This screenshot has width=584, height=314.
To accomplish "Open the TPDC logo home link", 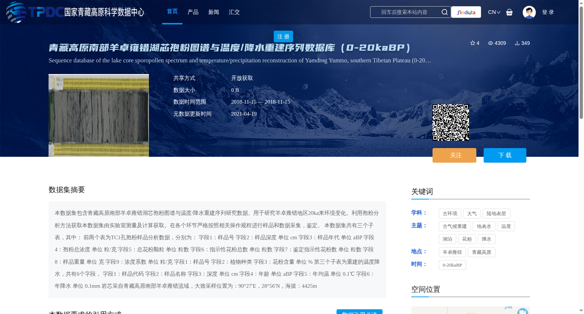I will (75, 12).
